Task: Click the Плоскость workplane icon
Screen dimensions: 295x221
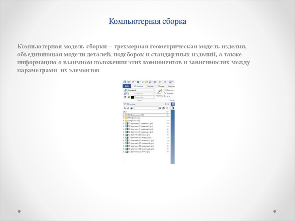Action: [x=165, y=90]
